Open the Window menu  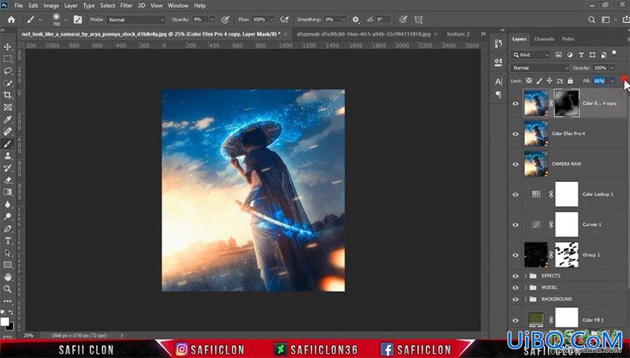click(x=177, y=6)
